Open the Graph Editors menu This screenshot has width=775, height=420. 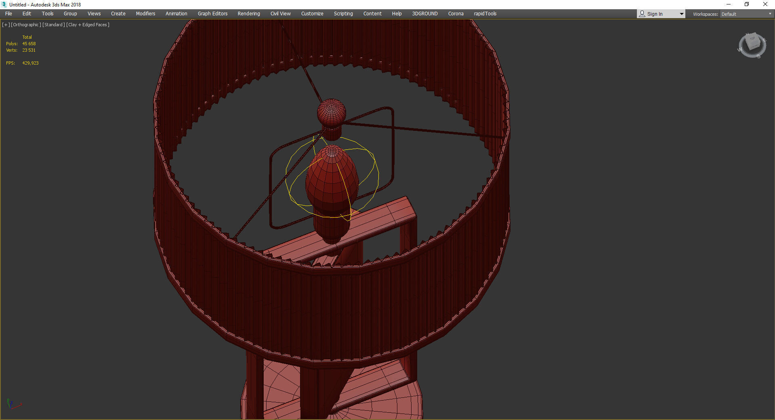tap(212, 14)
